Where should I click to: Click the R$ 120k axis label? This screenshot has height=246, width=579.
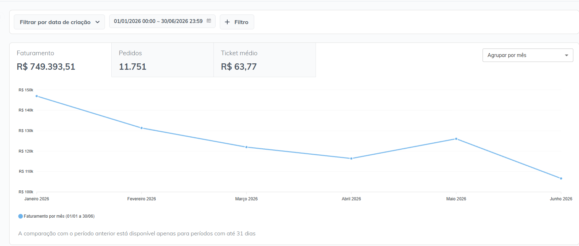[x=26, y=151]
